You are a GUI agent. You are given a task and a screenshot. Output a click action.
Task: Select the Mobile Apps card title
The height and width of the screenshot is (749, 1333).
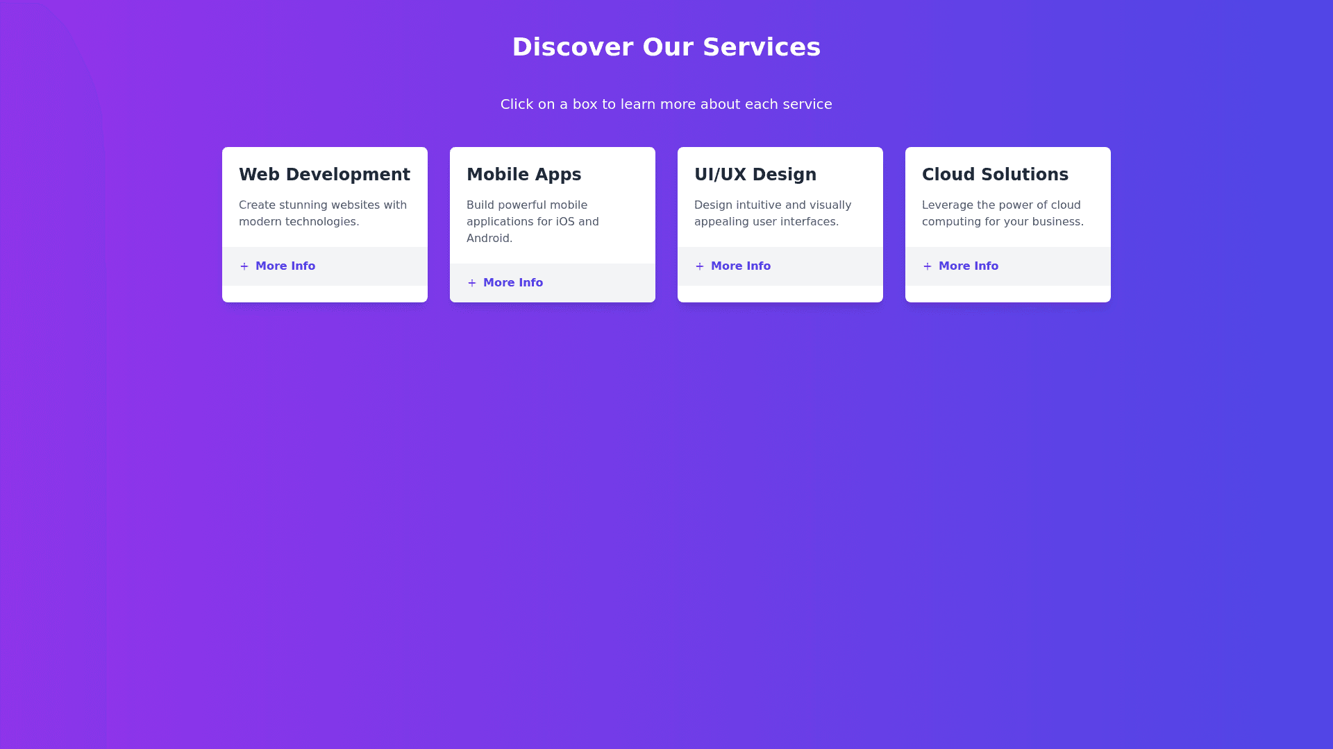point(523,175)
